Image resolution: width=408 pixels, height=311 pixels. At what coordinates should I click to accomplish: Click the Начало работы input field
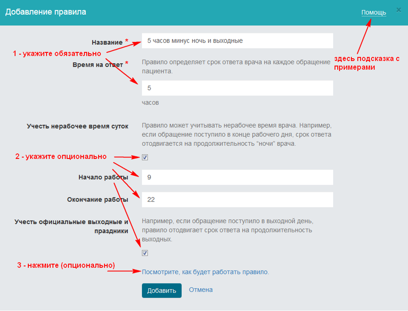pos(237,177)
